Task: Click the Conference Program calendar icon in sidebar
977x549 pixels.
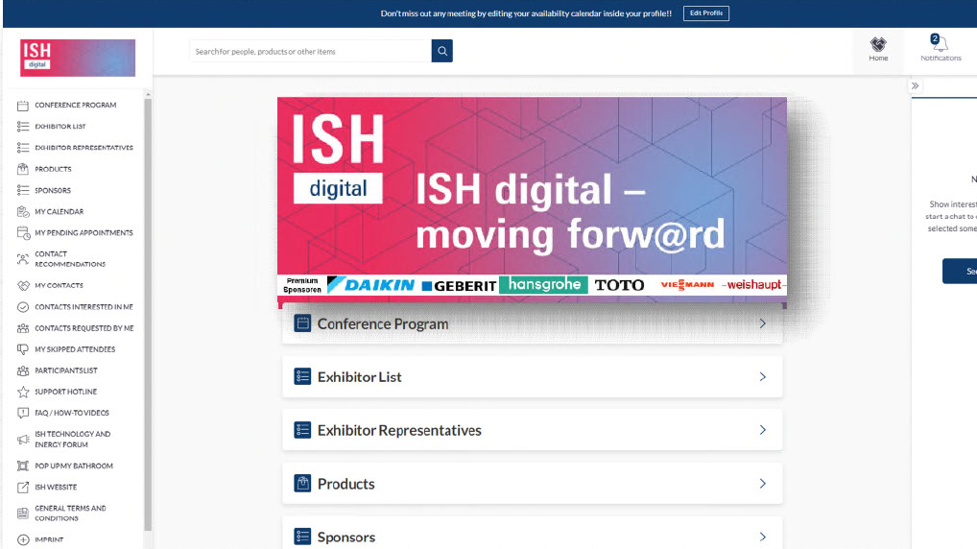Action: tap(23, 106)
